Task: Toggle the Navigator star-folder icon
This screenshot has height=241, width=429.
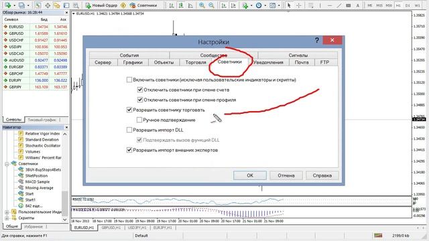Action: coord(56,5)
